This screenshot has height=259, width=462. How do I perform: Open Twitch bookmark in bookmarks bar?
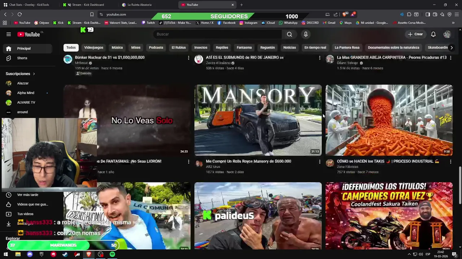pyautogui.click(x=148, y=23)
